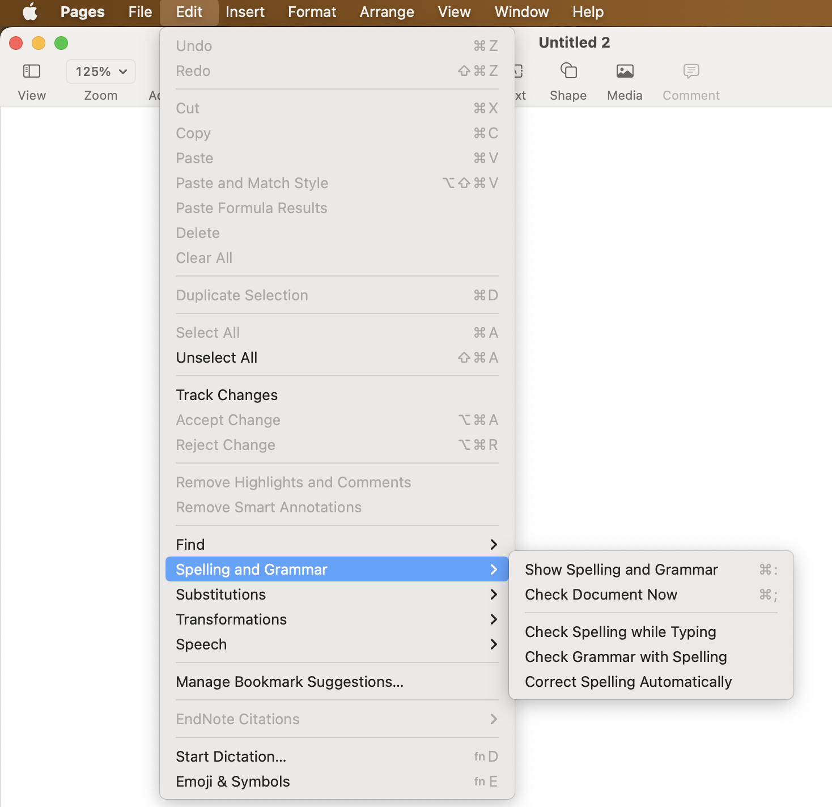Click the Cut menu item
The image size is (832, 807).
tap(337, 108)
